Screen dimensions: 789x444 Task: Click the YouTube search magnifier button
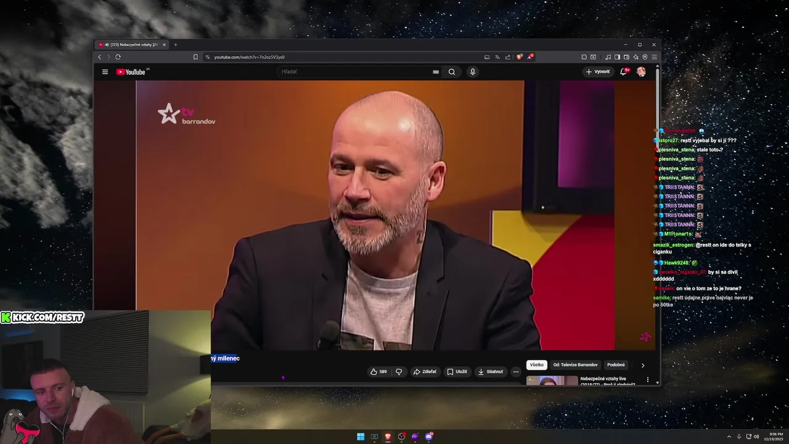tap(452, 72)
